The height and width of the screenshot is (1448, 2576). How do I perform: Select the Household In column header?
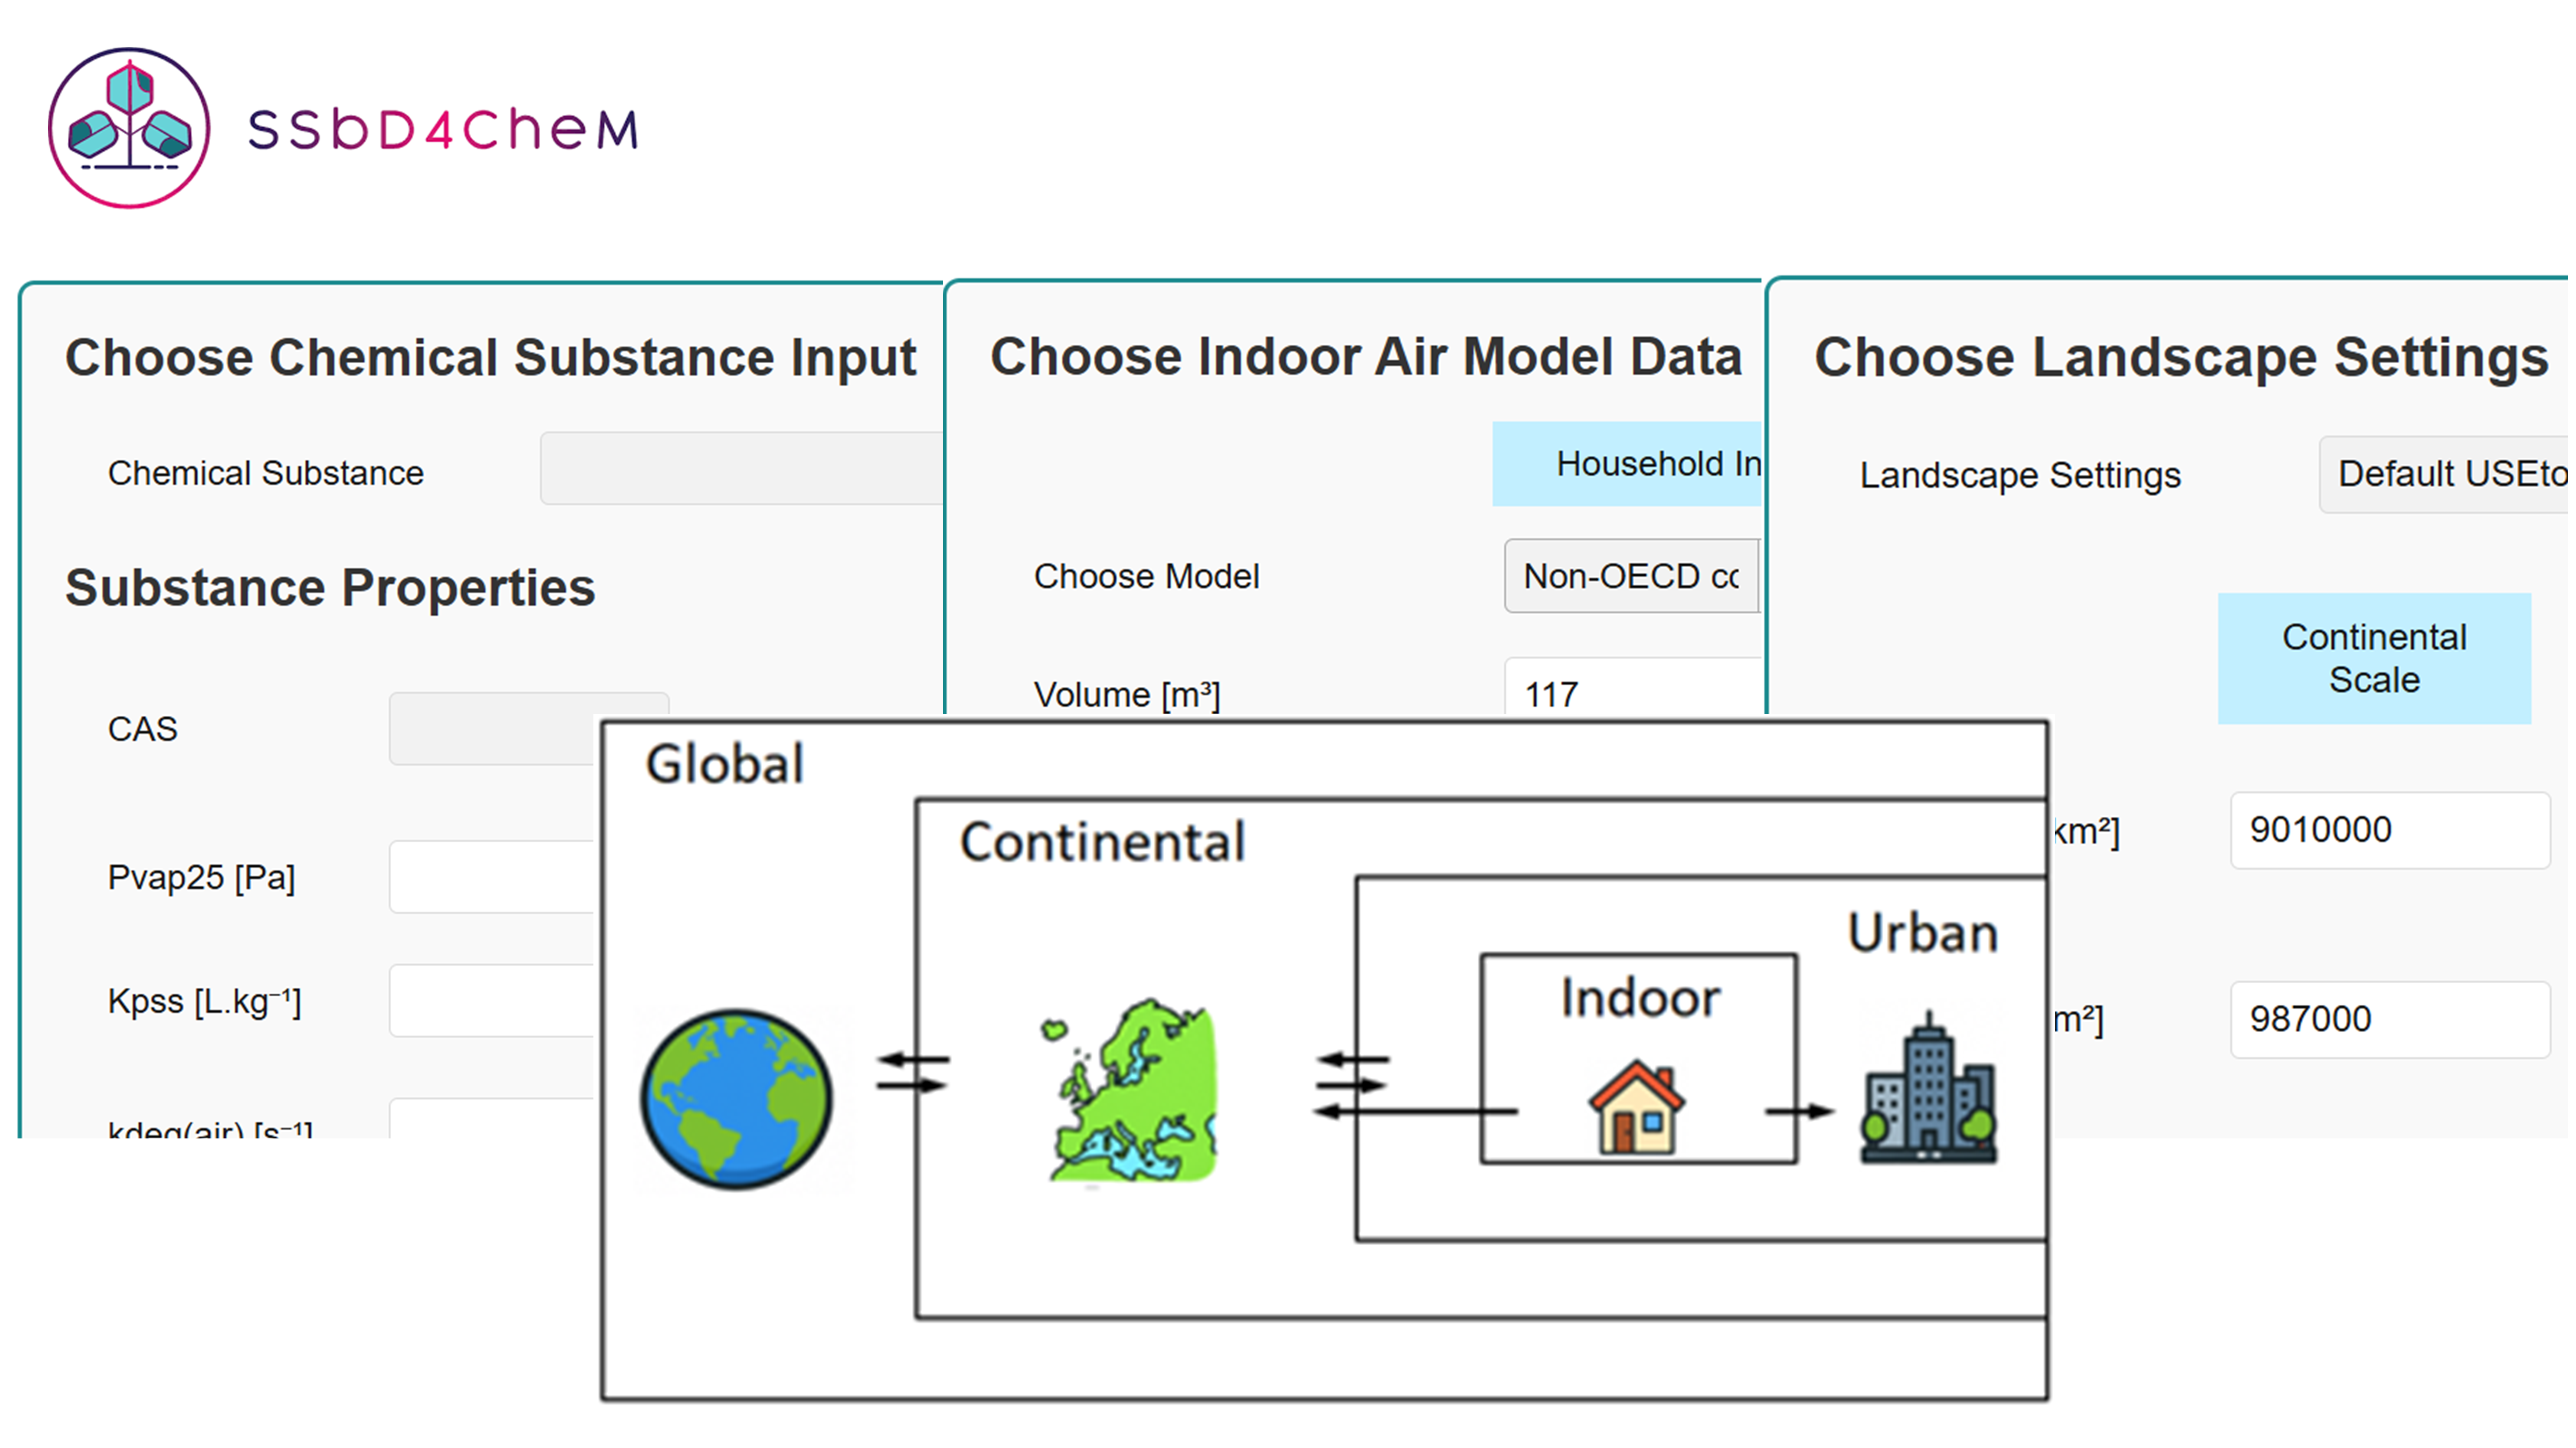point(1627,464)
